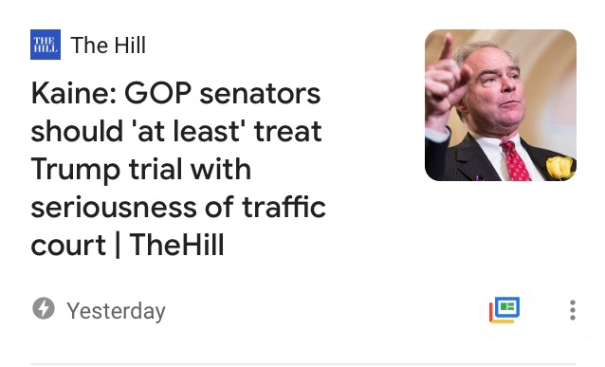Open the Full Coverage multicolor icon
Image resolution: width=605 pixels, height=367 pixels.
(x=504, y=310)
